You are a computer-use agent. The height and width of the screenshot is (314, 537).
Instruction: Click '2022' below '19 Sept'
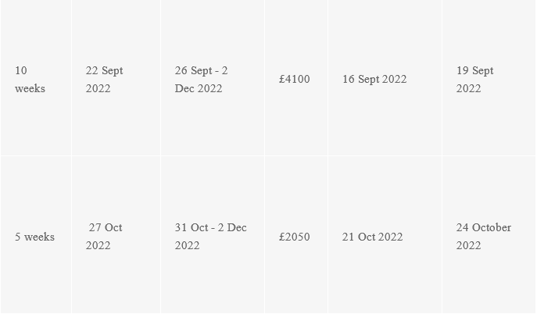(468, 88)
